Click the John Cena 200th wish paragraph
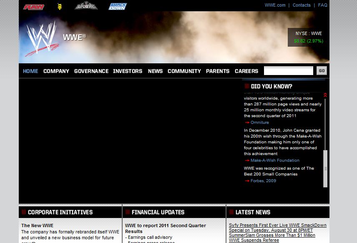Screen dimensions: 357x243 click(283, 142)
